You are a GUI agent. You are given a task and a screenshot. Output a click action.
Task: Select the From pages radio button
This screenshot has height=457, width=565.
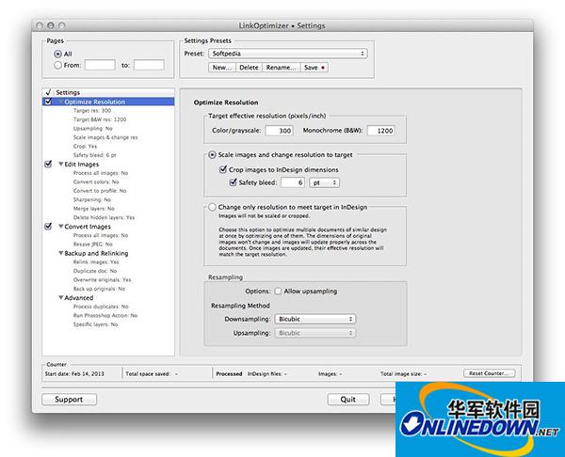(57, 65)
